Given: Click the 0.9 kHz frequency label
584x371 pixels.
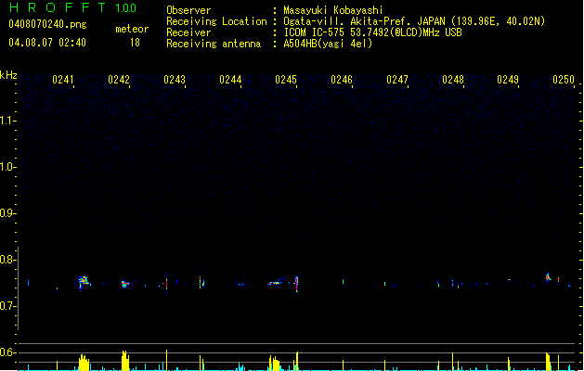Looking at the screenshot, I should click(x=7, y=213).
